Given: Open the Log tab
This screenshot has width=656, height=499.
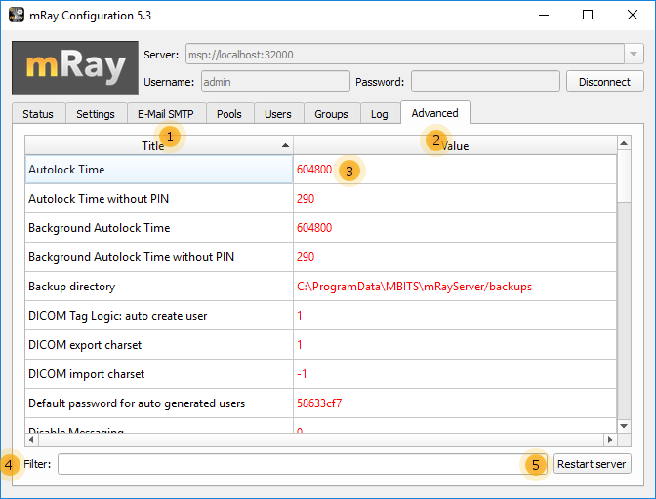Looking at the screenshot, I should click(380, 114).
